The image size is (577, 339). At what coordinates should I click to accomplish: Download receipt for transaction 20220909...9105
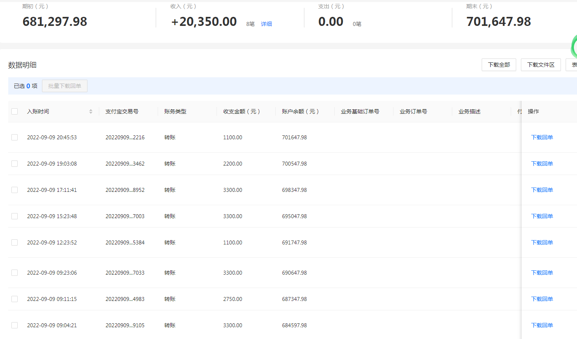click(x=542, y=325)
